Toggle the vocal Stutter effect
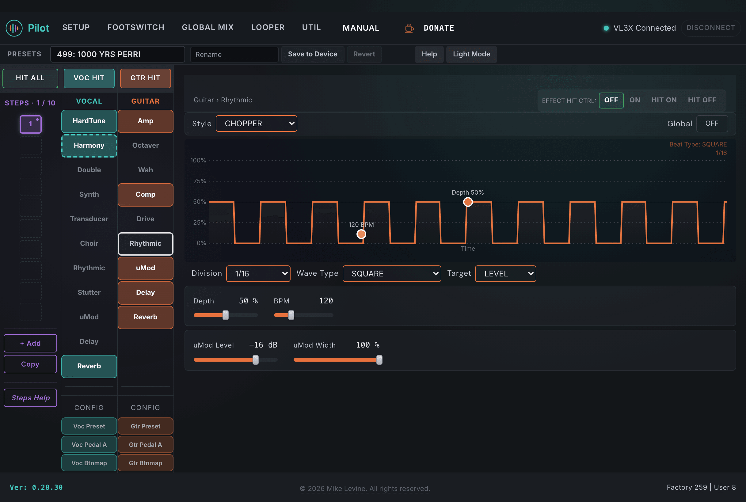Image resolution: width=746 pixels, height=502 pixels. pos(89,293)
